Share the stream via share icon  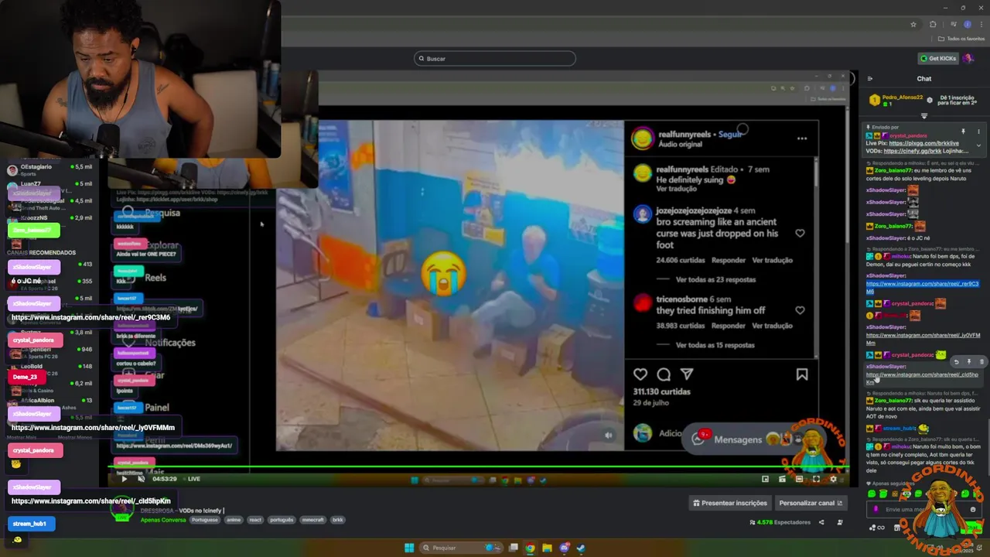821,522
